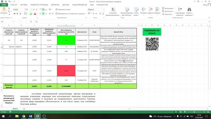Expand merge and center options arrow
This screenshot has height=119, width=211.
coord(86,14)
